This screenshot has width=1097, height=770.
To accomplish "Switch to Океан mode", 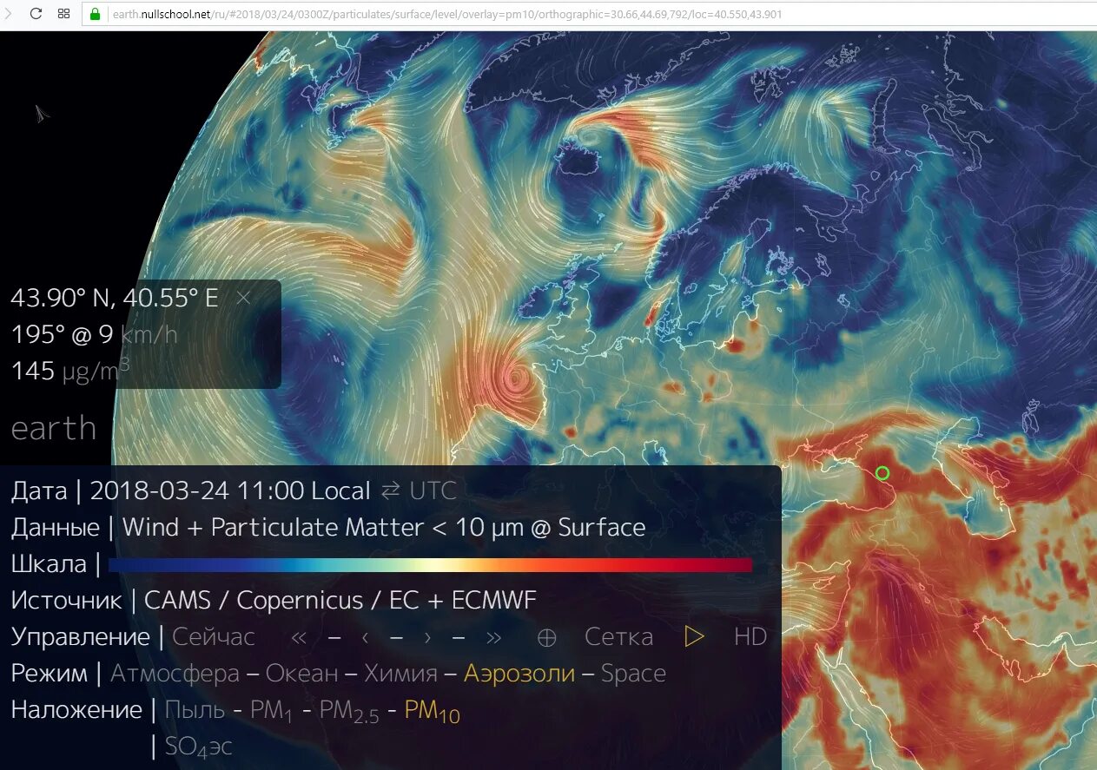I will click(305, 673).
